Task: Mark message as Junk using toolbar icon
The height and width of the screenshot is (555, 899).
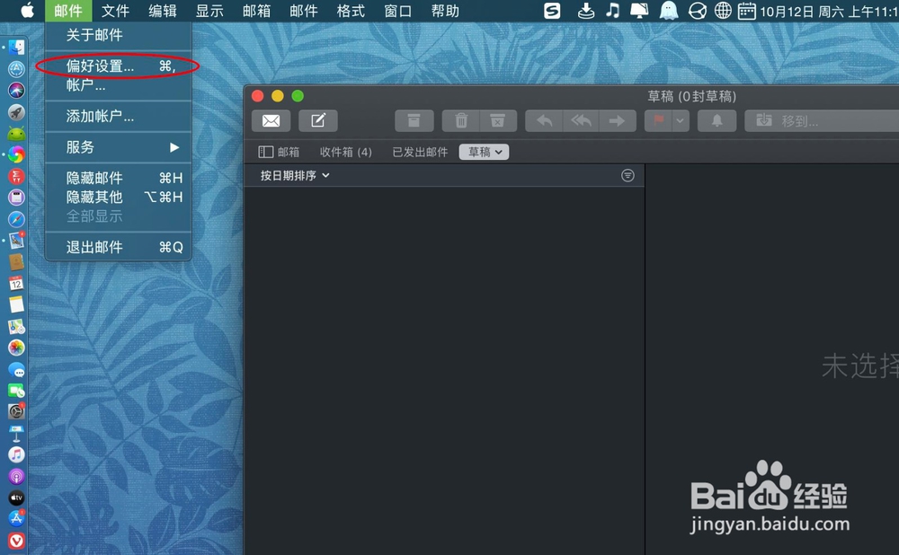Action: point(497,120)
